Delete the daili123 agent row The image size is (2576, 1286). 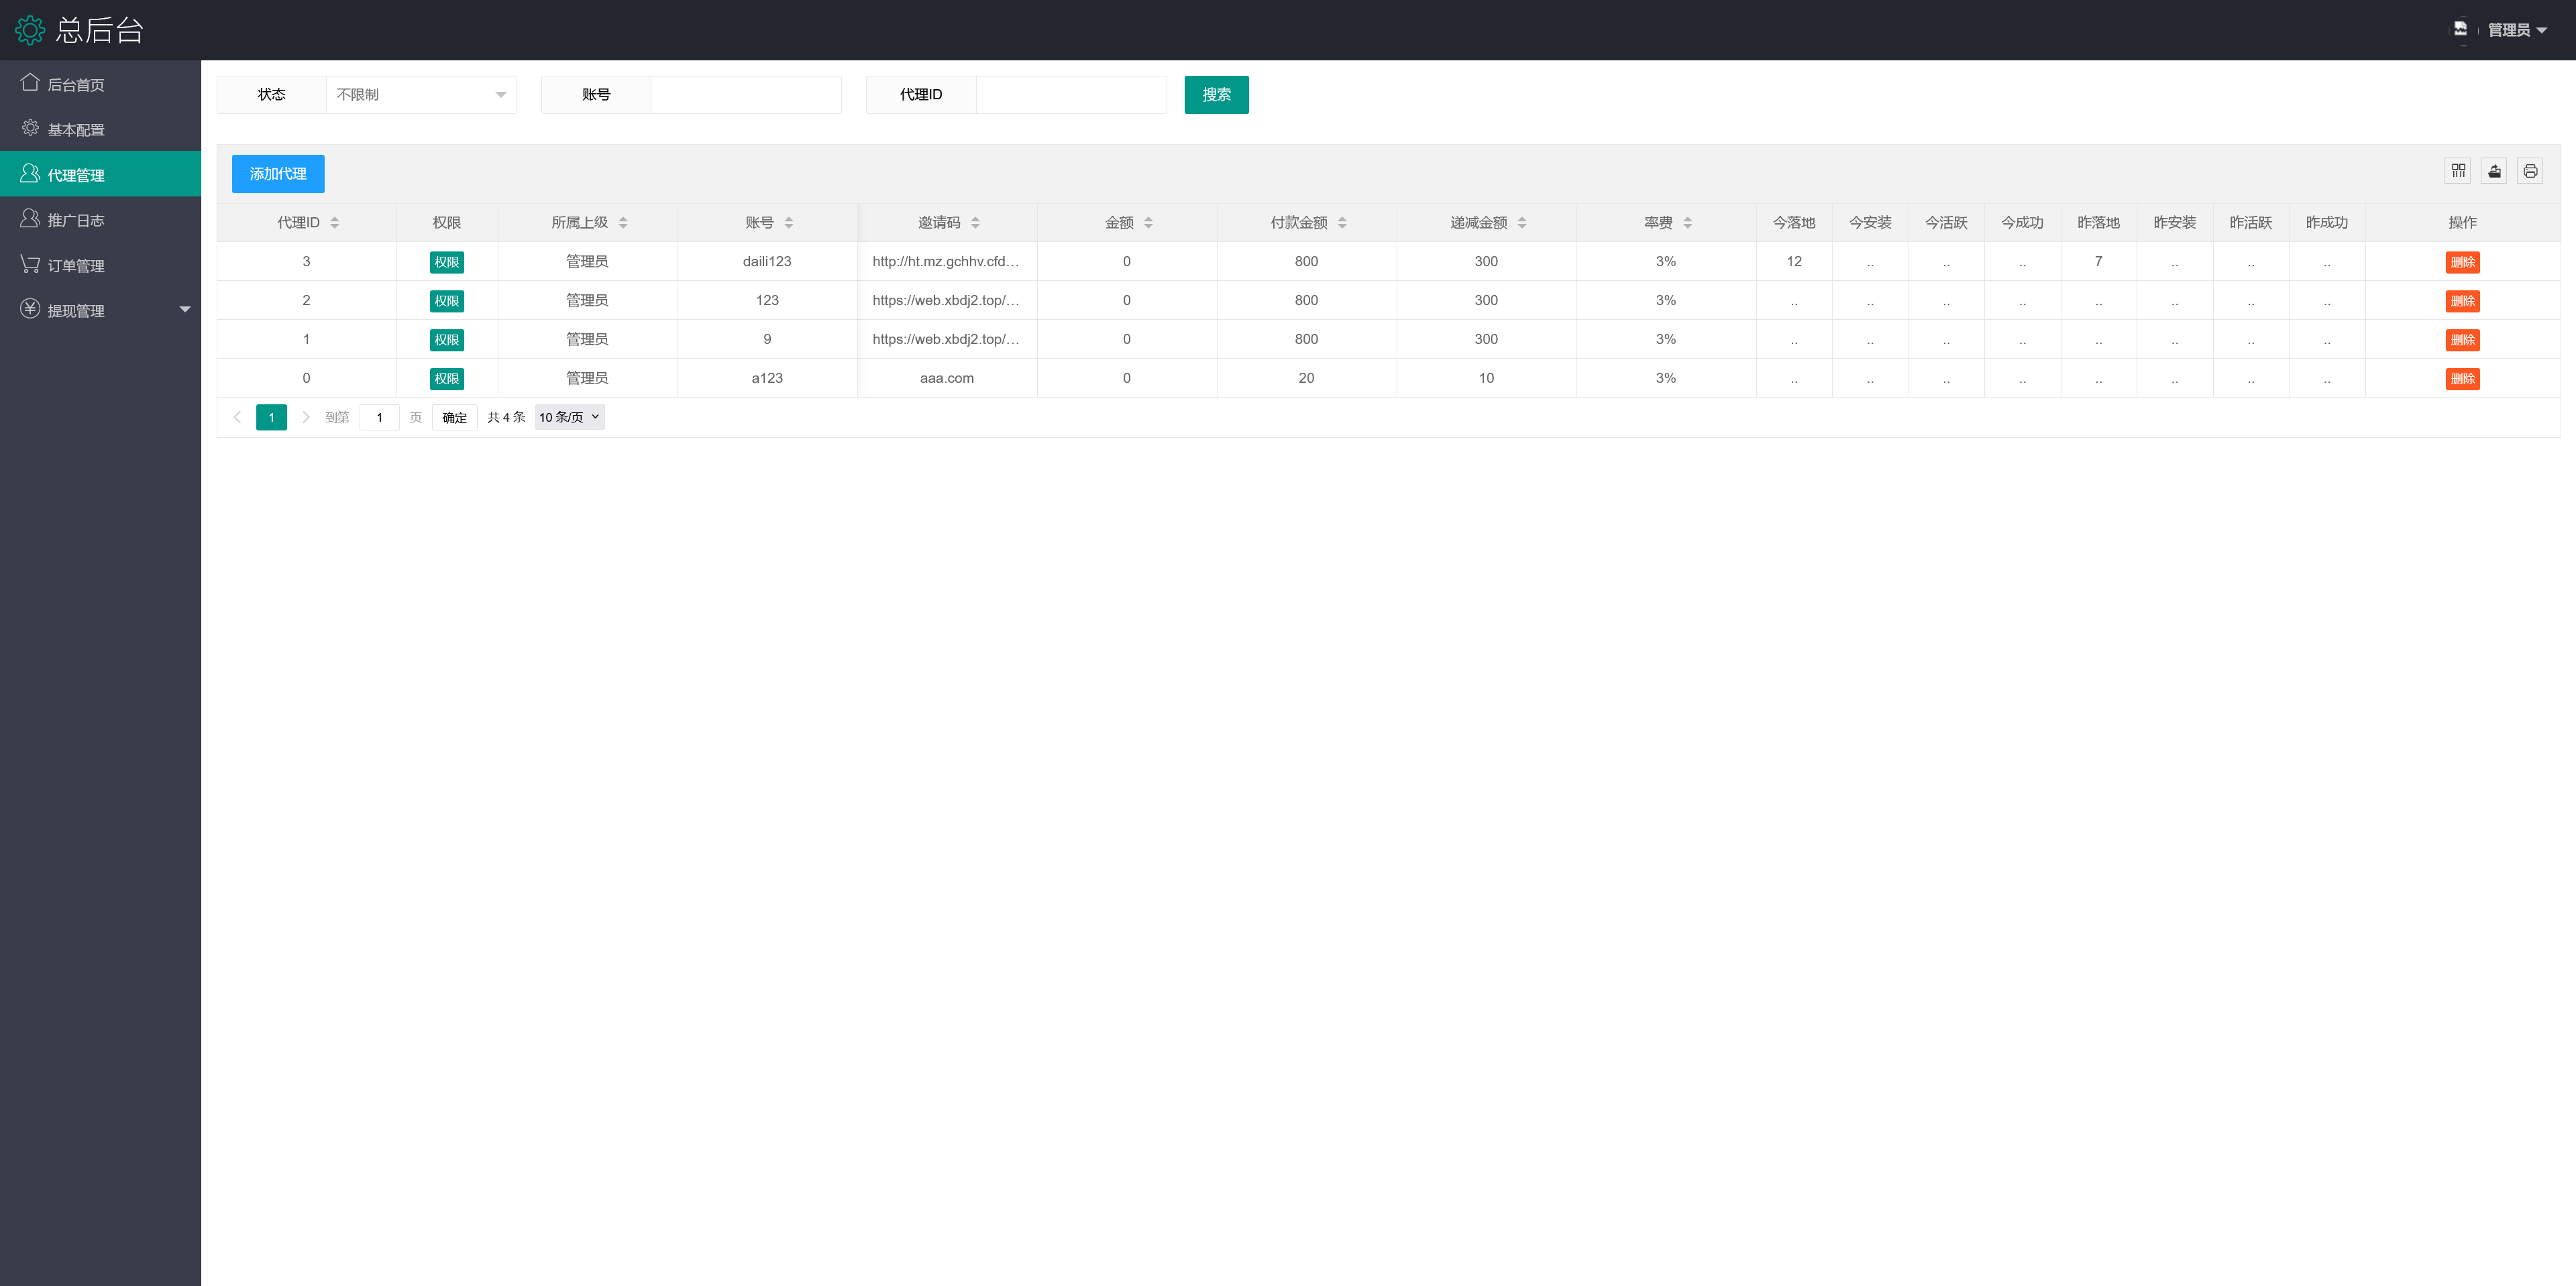[2462, 261]
